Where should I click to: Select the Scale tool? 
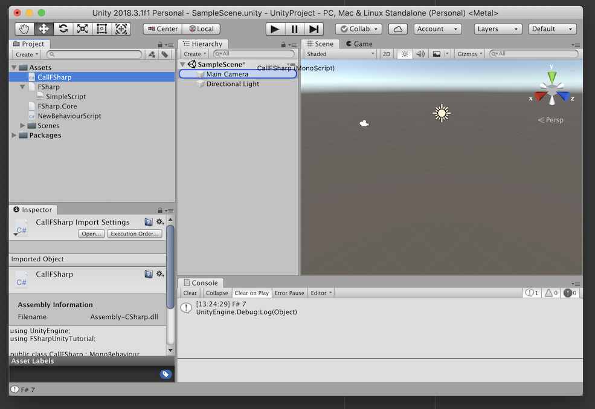[x=82, y=29]
